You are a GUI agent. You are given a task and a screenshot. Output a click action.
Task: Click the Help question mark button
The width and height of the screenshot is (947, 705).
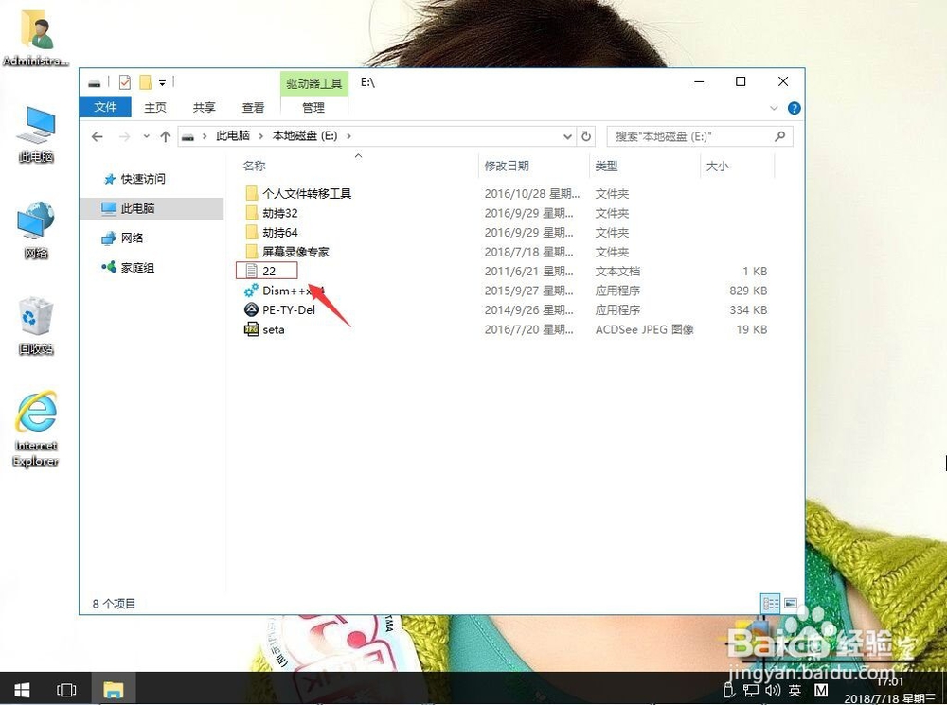(794, 107)
